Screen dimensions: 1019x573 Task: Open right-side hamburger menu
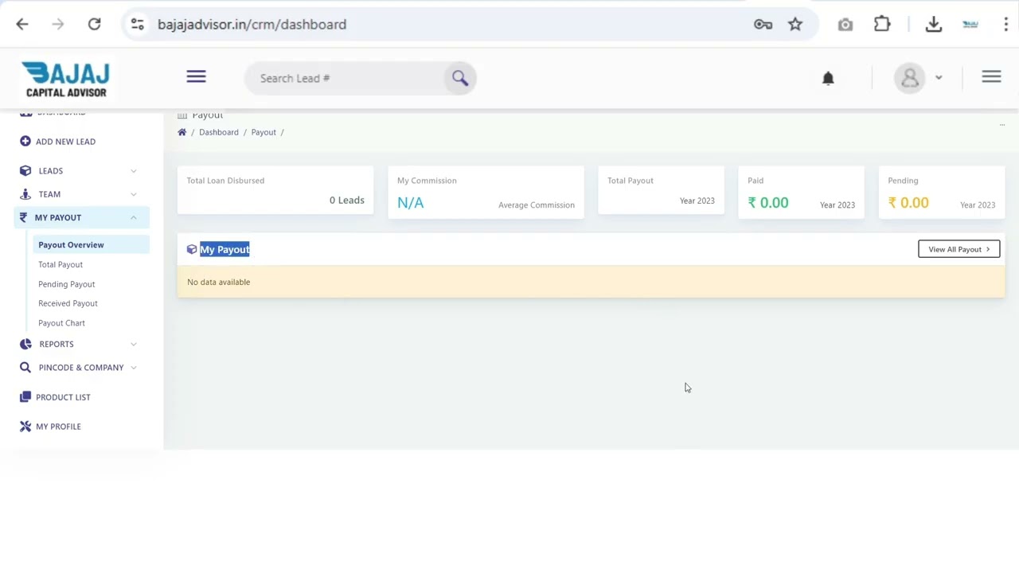(991, 77)
